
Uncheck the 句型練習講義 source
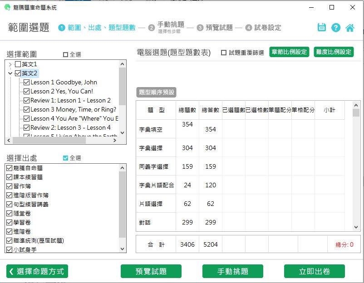point(9,204)
